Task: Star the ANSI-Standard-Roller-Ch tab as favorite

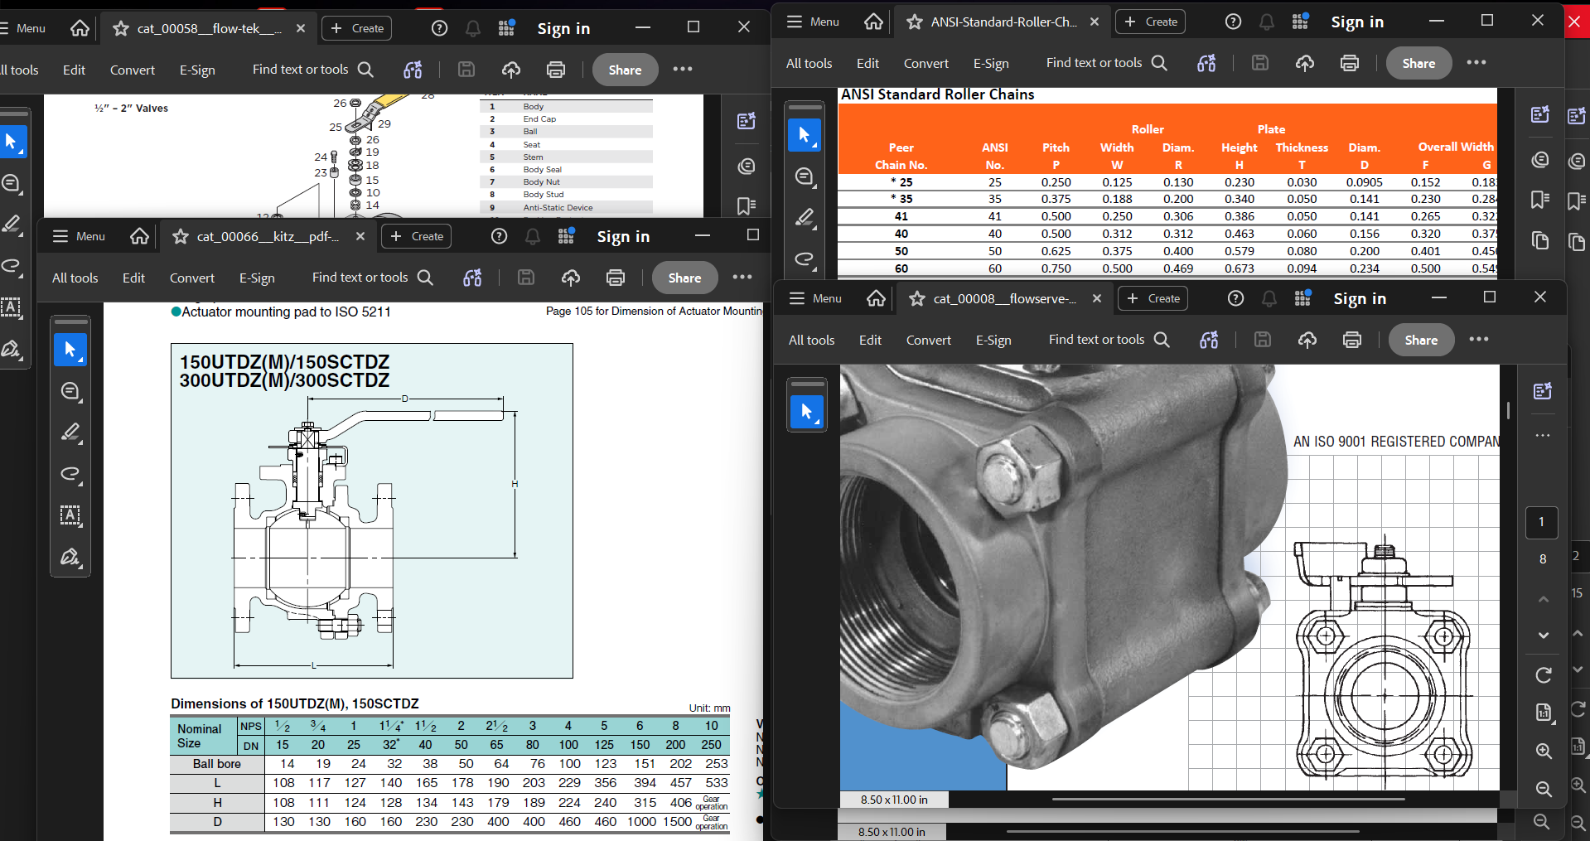Action: click(915, 22)
